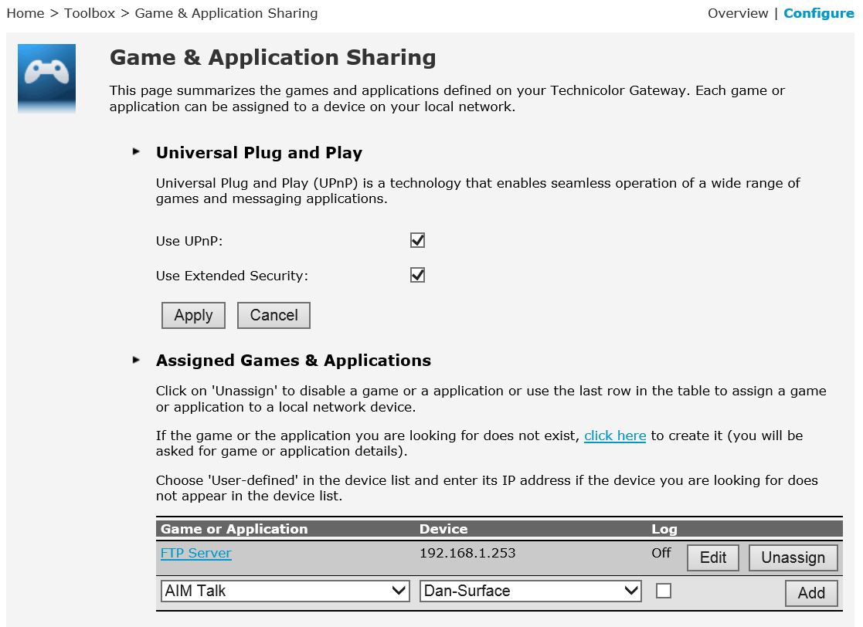This screenshot has width=863, height=627.
Task: Switch to the Configure view
Action: pyautogui.click(x=819, y=13)
